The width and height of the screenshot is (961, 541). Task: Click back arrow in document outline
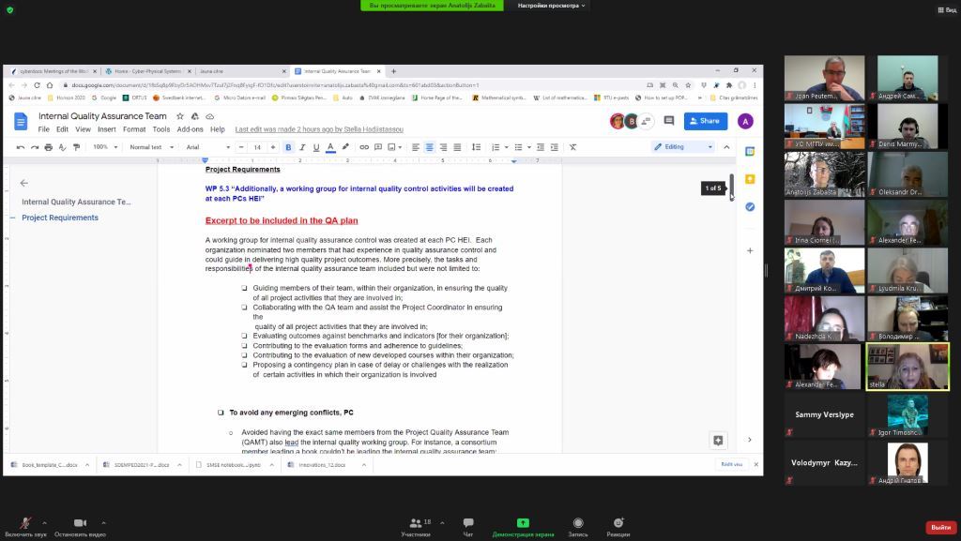[24, 183]
